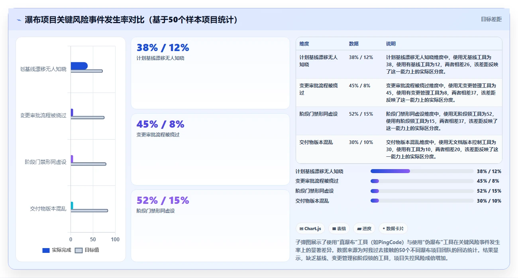This screenshot has width=518, height=278.
Task: Click the 38% / 12% value beside progress bar
Action: [489, 172]
